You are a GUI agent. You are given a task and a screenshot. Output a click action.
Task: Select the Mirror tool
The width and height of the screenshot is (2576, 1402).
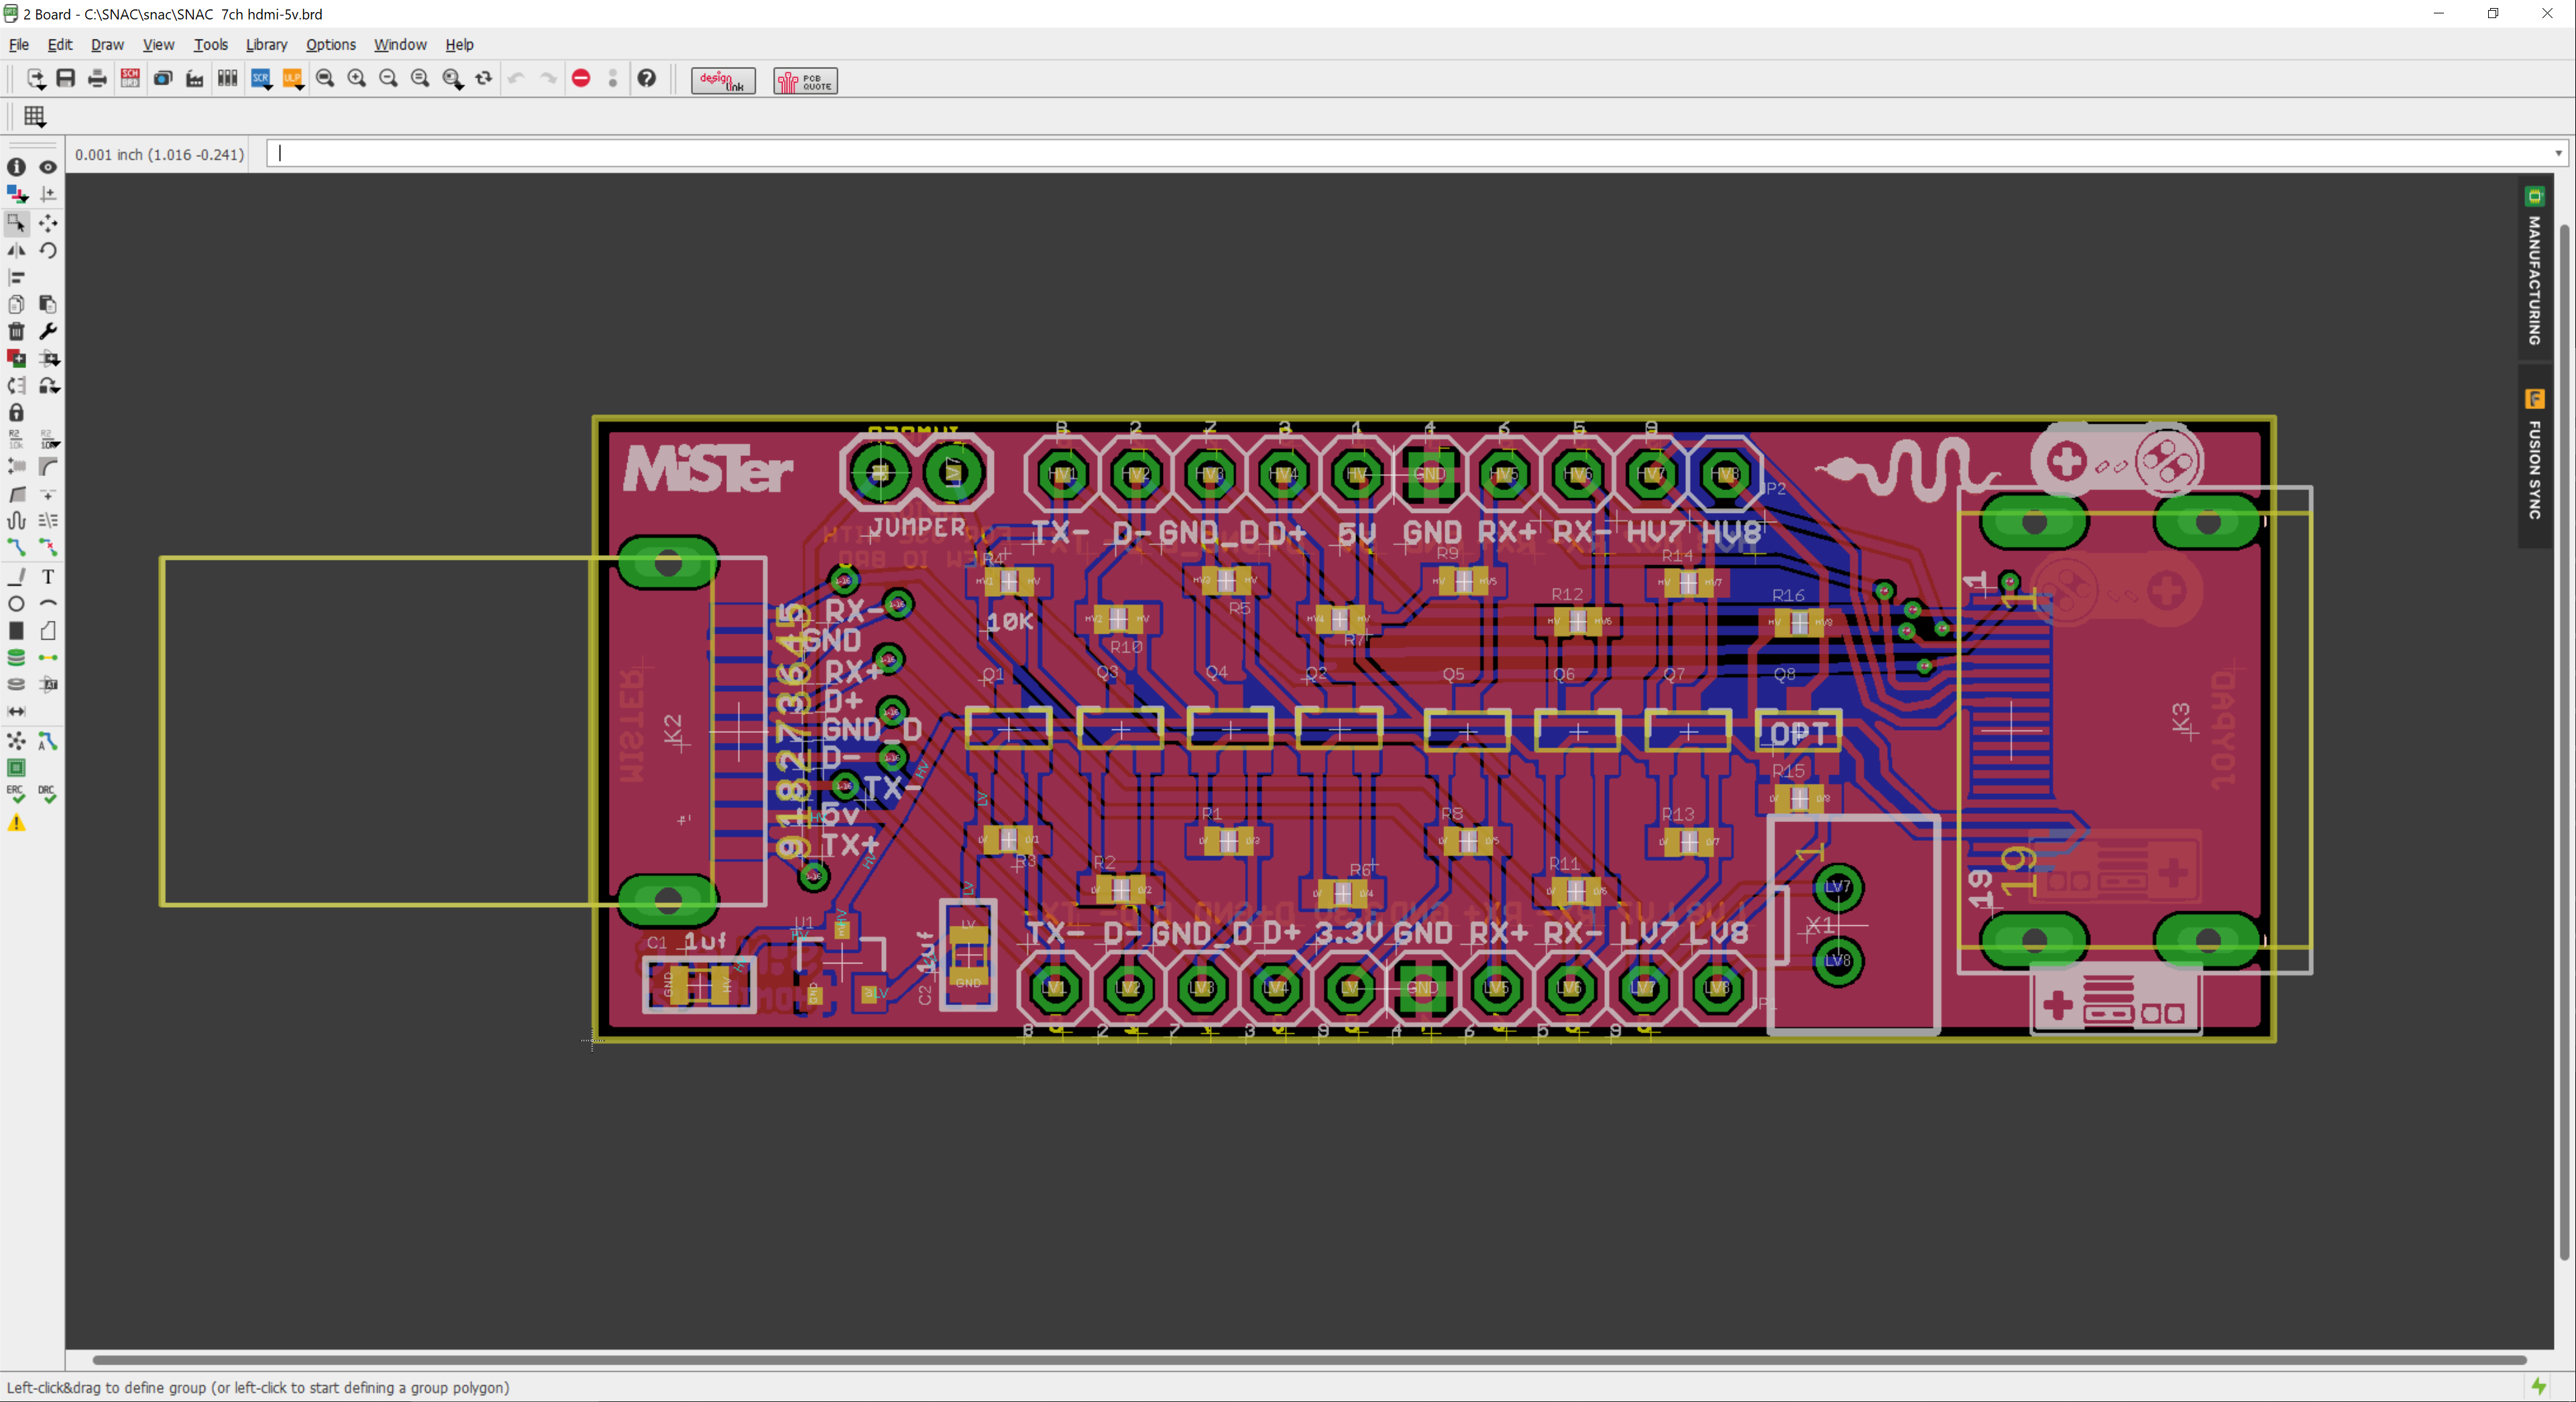click(17, 250)
